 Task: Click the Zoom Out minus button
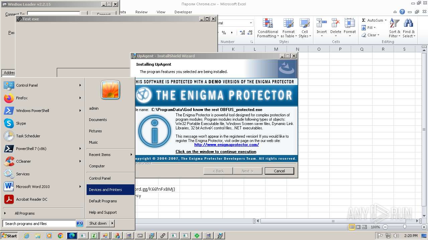385,227
